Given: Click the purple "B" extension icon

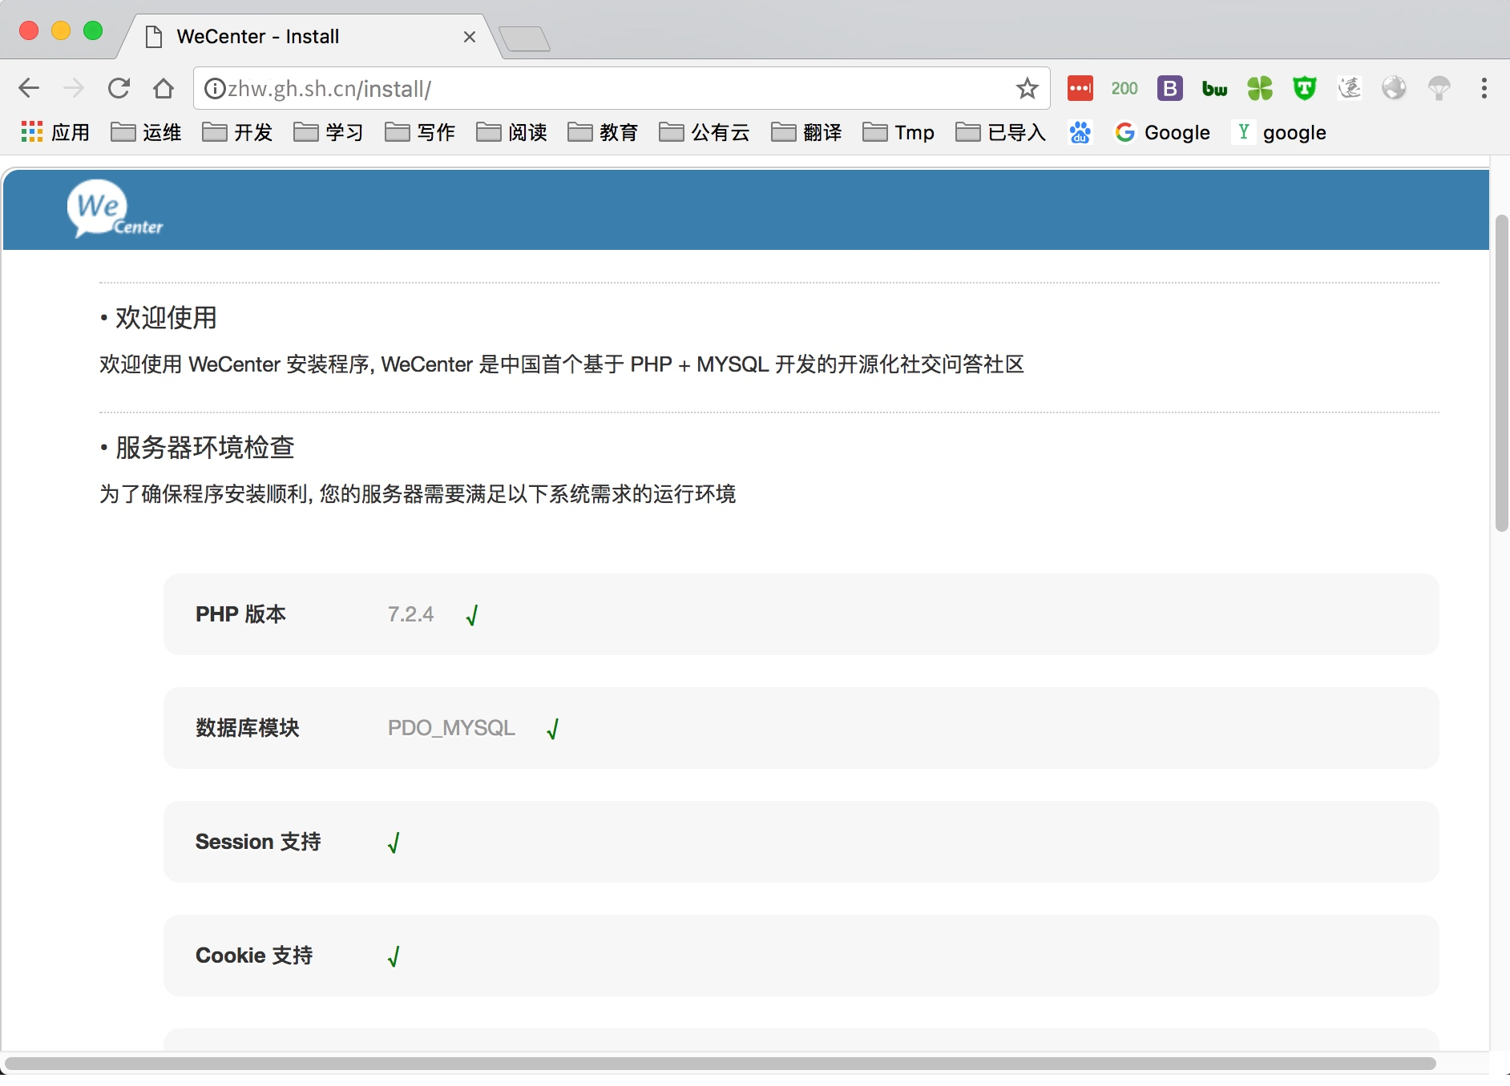Looking at the screenshot, I should [x=1169, y=88].
